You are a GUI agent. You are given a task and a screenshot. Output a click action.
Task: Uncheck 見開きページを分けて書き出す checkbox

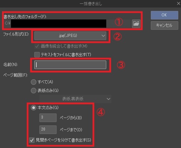(32, 140)
